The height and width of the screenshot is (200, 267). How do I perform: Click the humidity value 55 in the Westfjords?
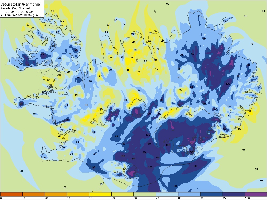[29, 25]
